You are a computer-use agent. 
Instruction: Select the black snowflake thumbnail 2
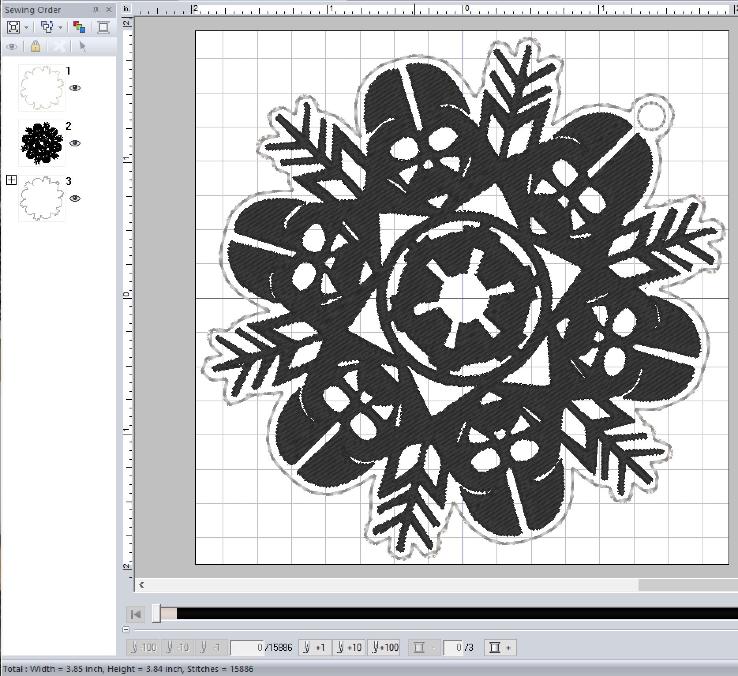tap(42, 143)
